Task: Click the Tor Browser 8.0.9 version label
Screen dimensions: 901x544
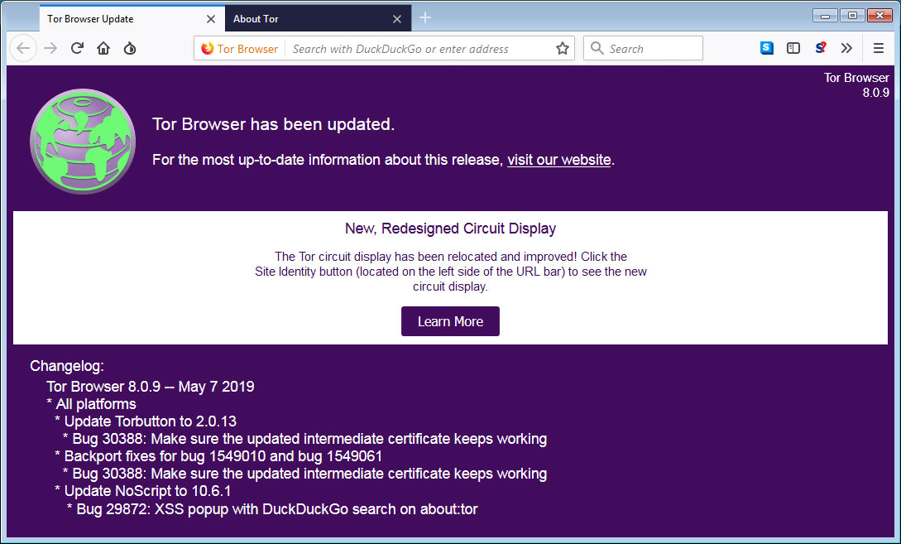Action: pos(856,85)
